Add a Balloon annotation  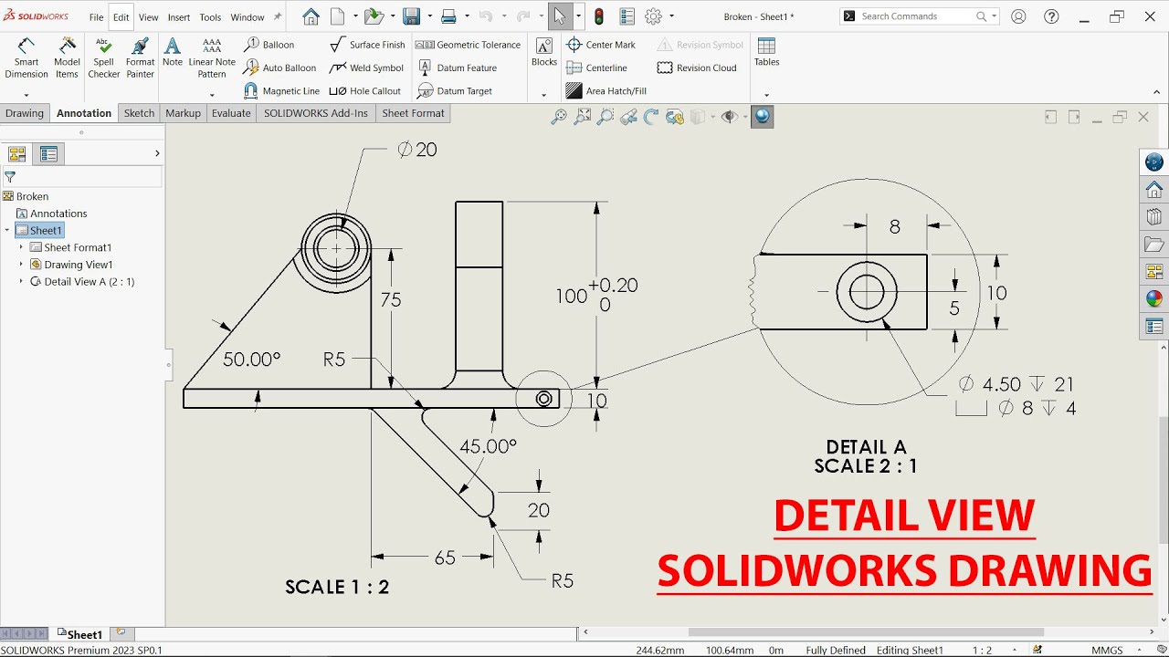coord(269,45)
